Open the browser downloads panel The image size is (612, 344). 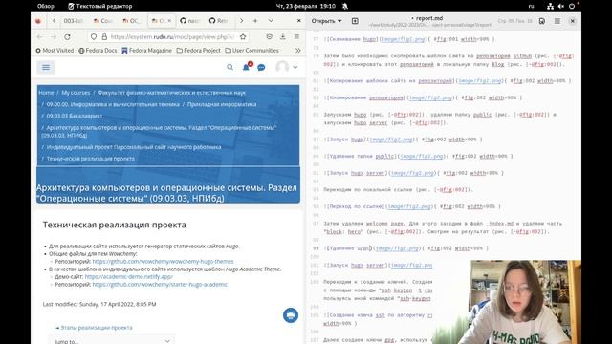point(283,37)
